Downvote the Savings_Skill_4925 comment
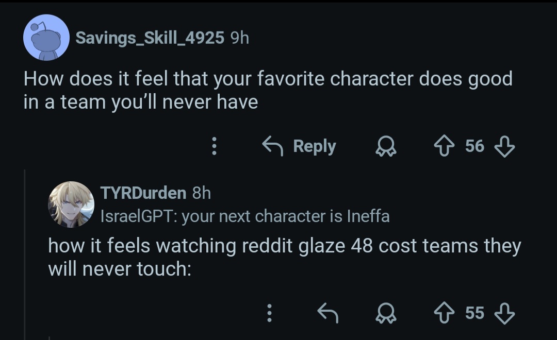 [504, 147]
